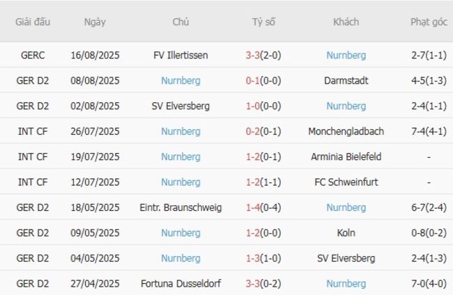Click the 0-1 score of the Darmstadt match
453x295 pixels.
click(253, 81)
